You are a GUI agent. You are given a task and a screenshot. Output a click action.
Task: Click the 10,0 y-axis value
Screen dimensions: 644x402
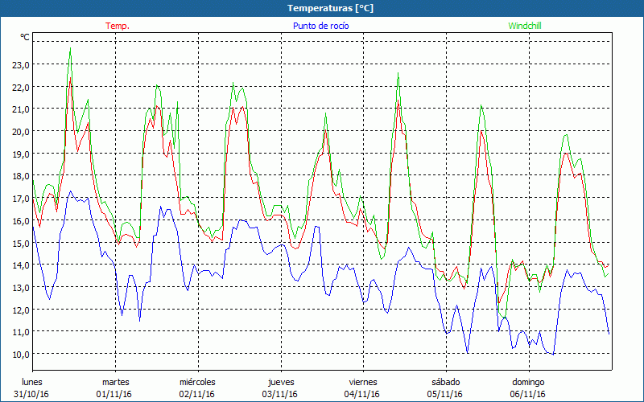tap(20, 354)
